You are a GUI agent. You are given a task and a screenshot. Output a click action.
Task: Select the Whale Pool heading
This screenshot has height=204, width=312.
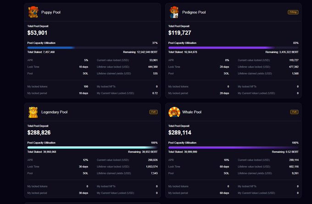tap(192, 112)
